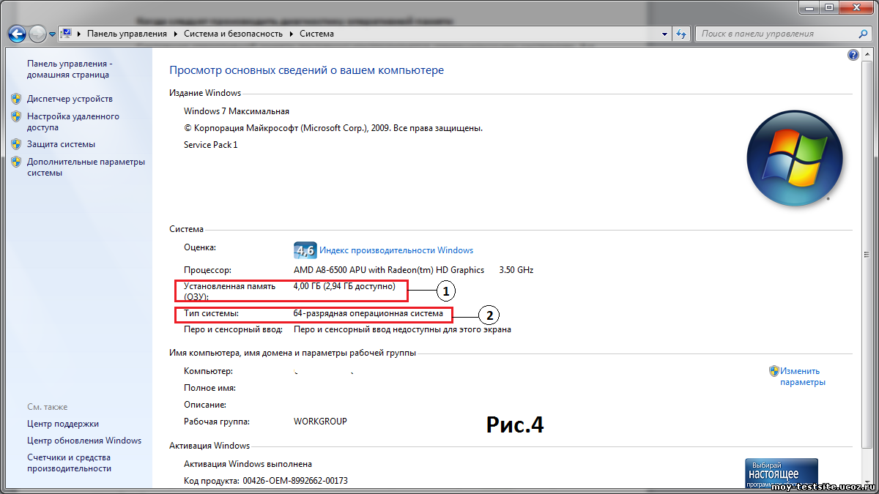Open Help with the blue question mark icon
Viewport: 879px width, 494px height.
853,55
